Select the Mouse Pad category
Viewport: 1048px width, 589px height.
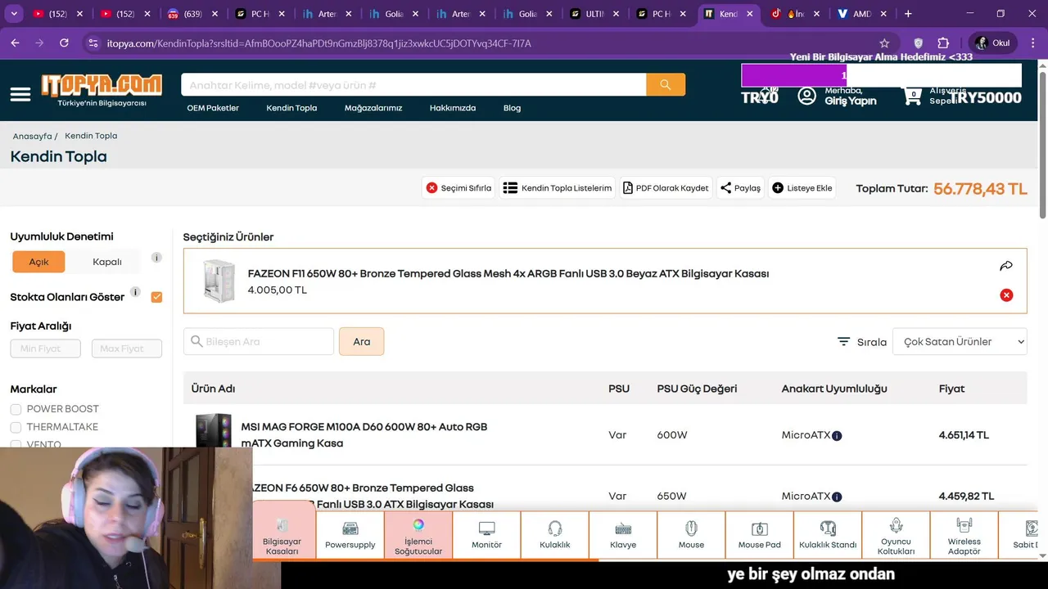(x=760, y=536)
